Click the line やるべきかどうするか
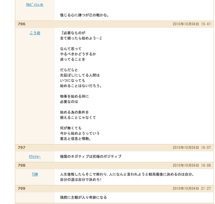The image size is (215, 204). (x=78, y=54)
